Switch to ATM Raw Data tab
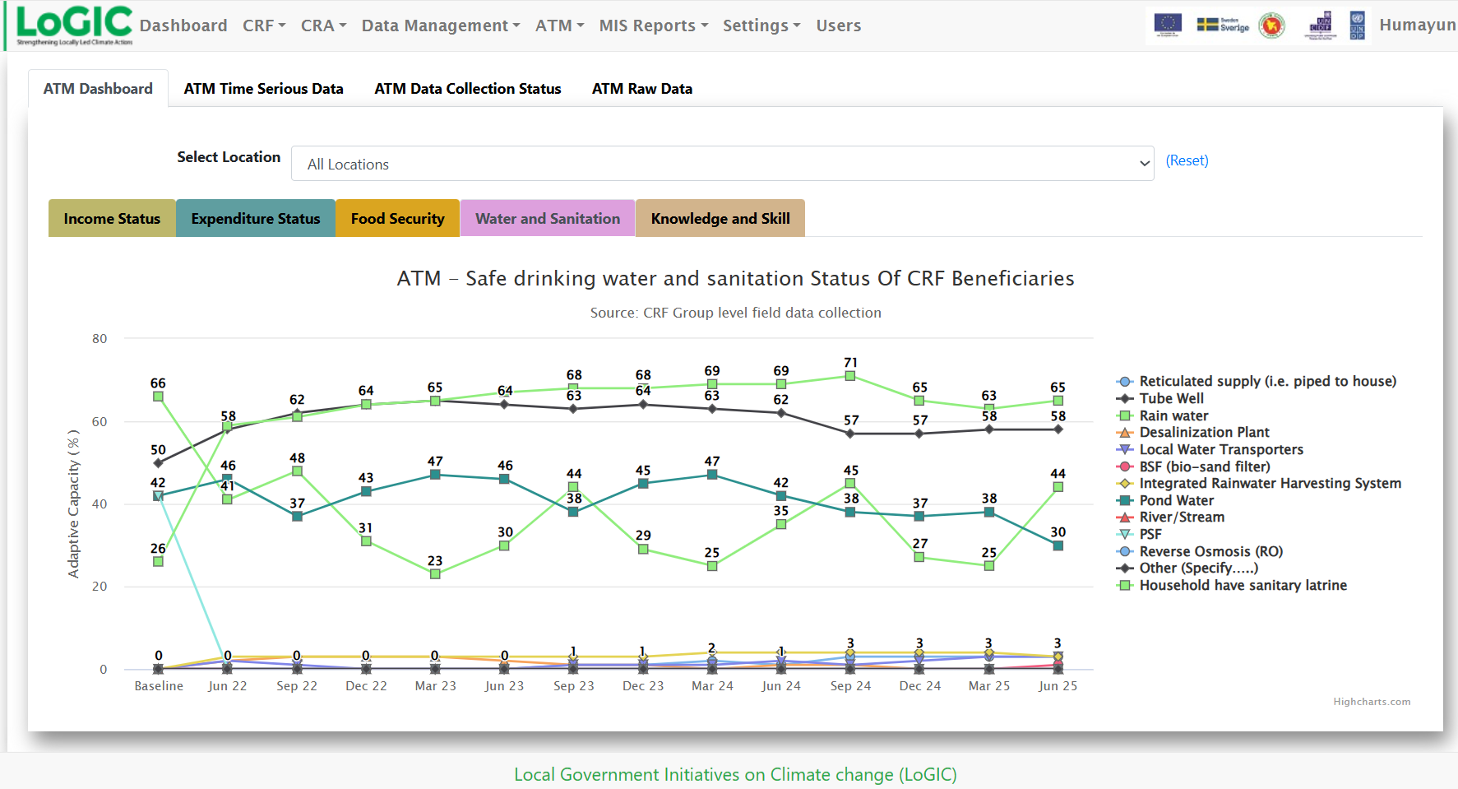The width and height of the screenshot is (1458, 789). click(641, 89)
